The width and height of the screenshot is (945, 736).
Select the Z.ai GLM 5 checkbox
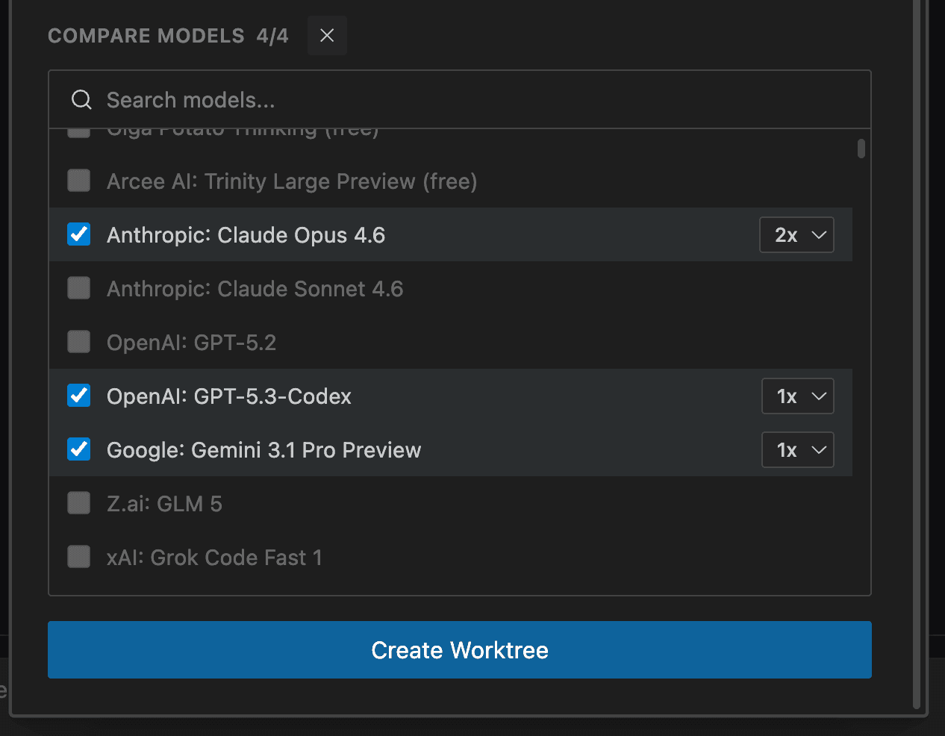pyautogui.click(x=78, y=503)
